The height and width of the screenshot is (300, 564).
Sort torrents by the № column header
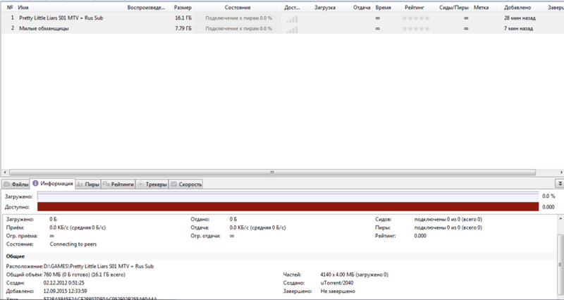[x=10, y=7]
